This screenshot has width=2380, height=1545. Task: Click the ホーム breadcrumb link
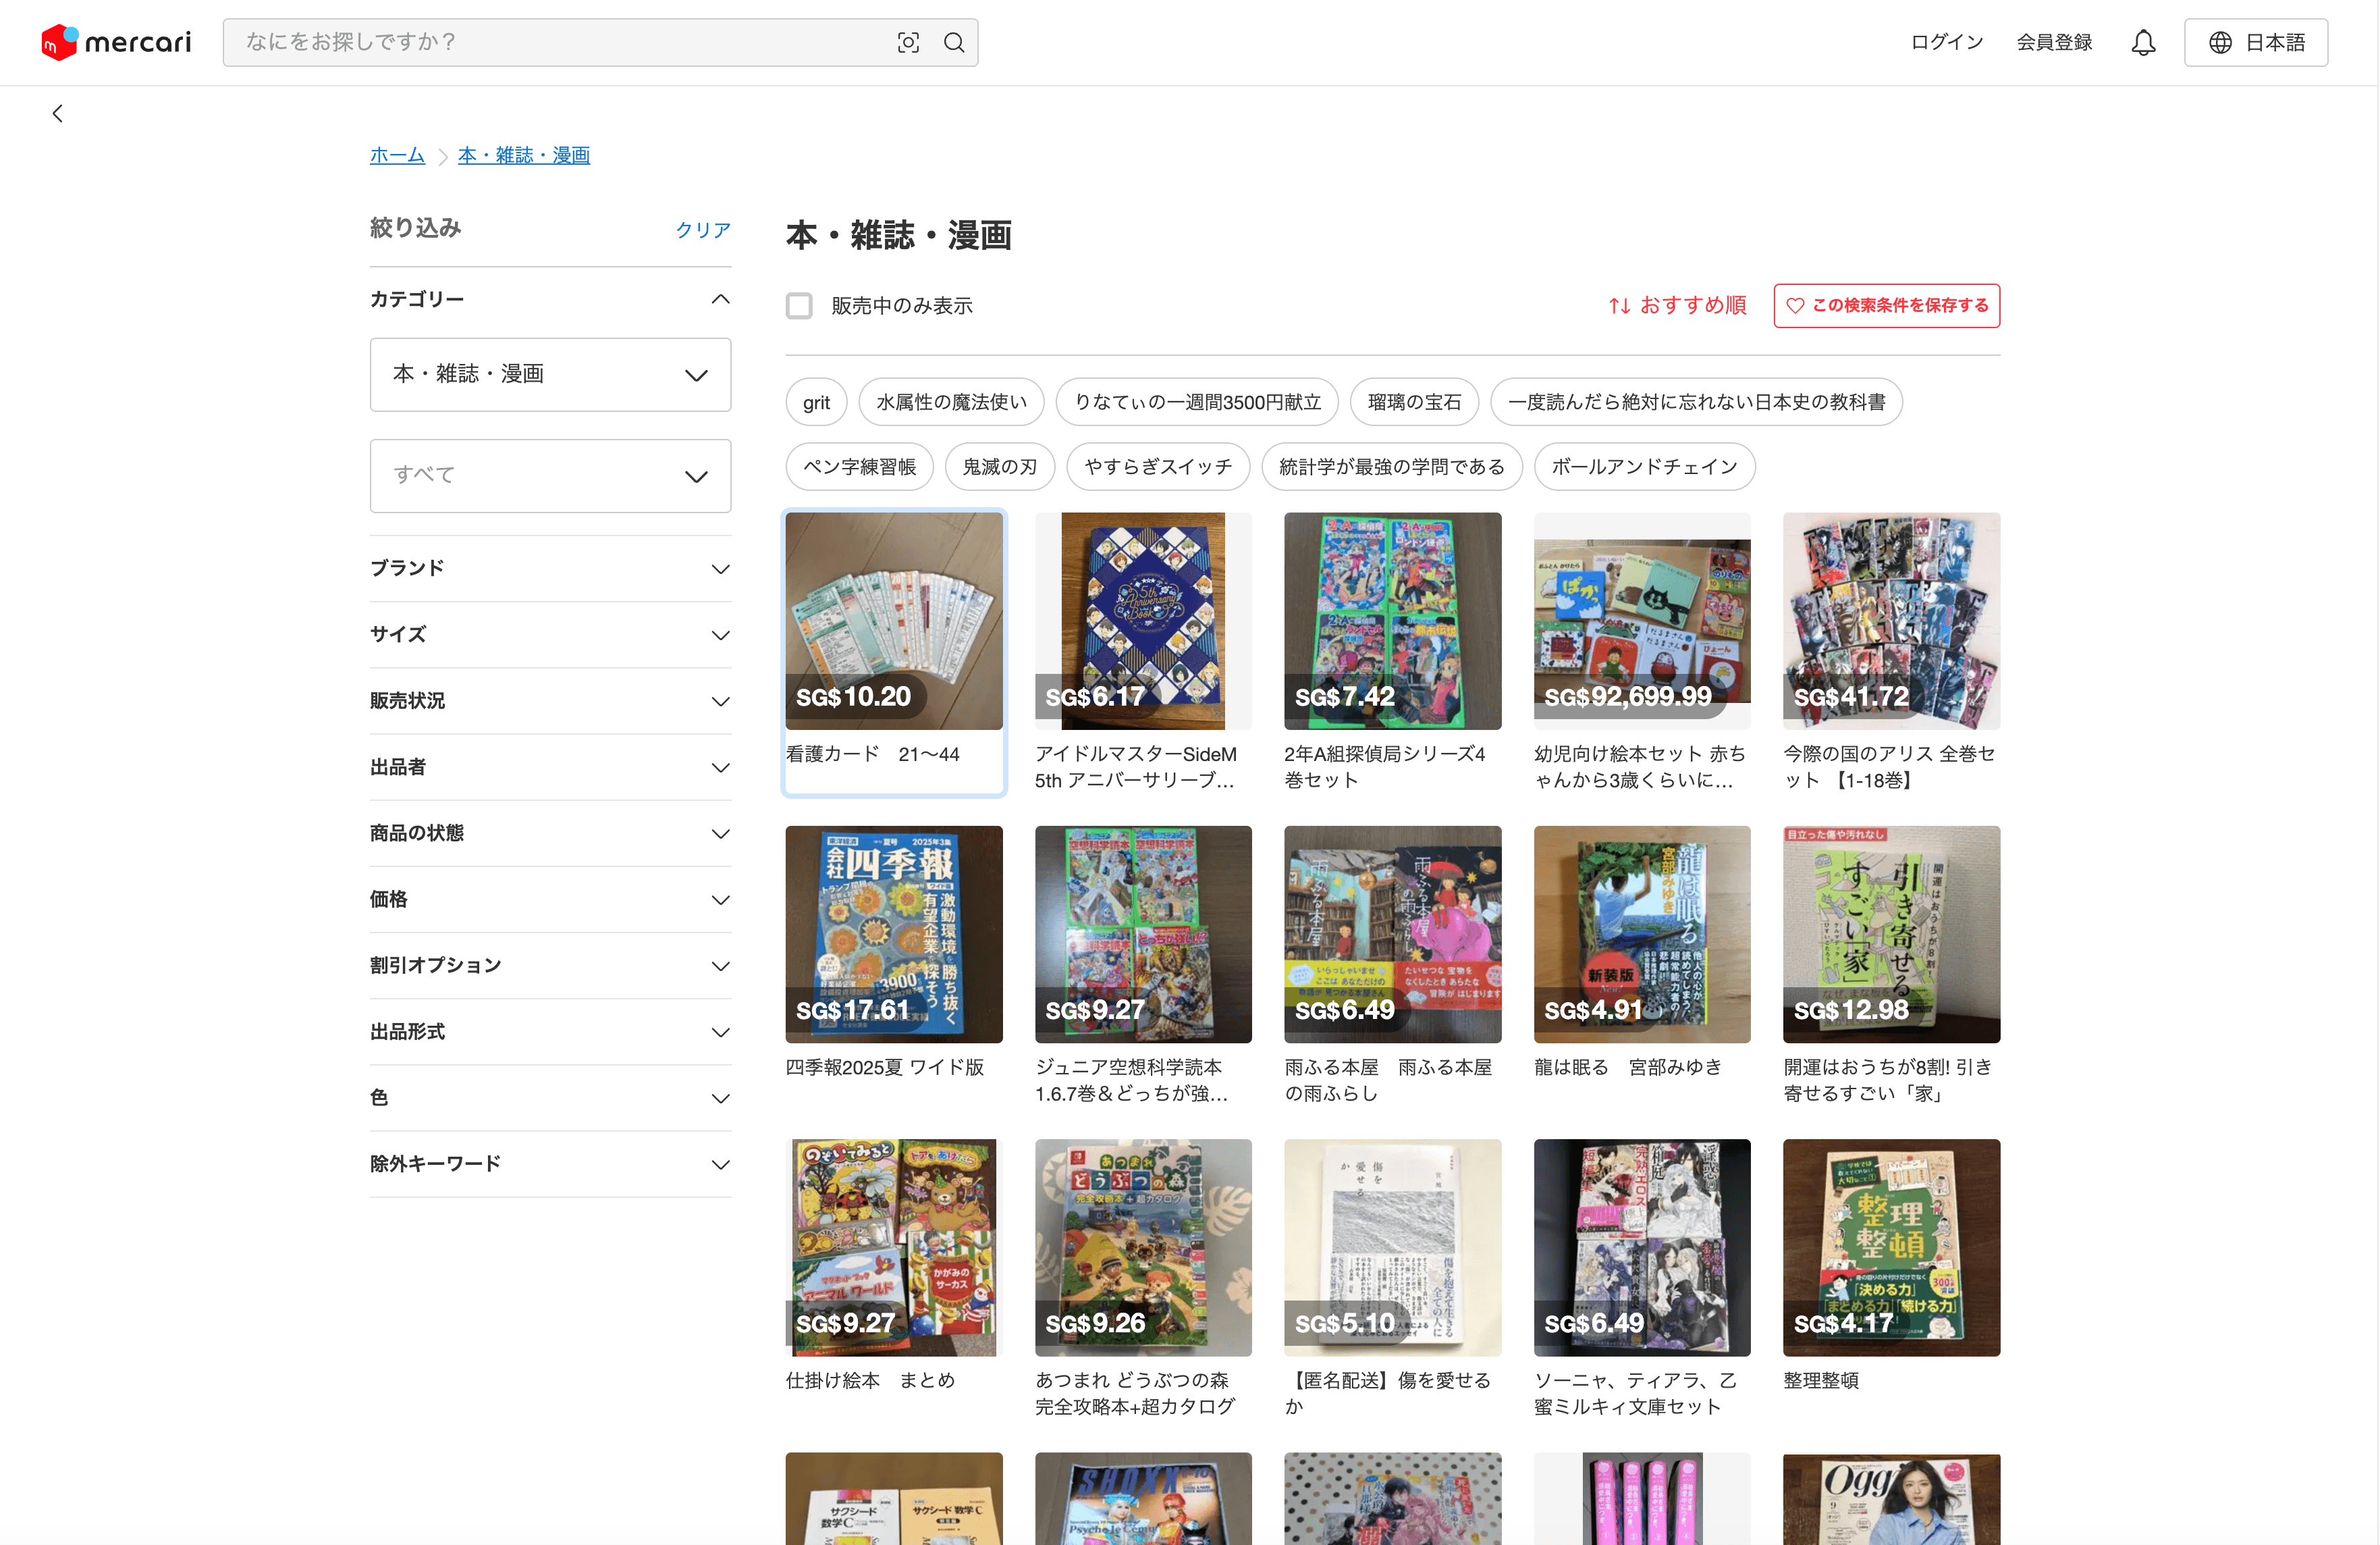point(397,155)
